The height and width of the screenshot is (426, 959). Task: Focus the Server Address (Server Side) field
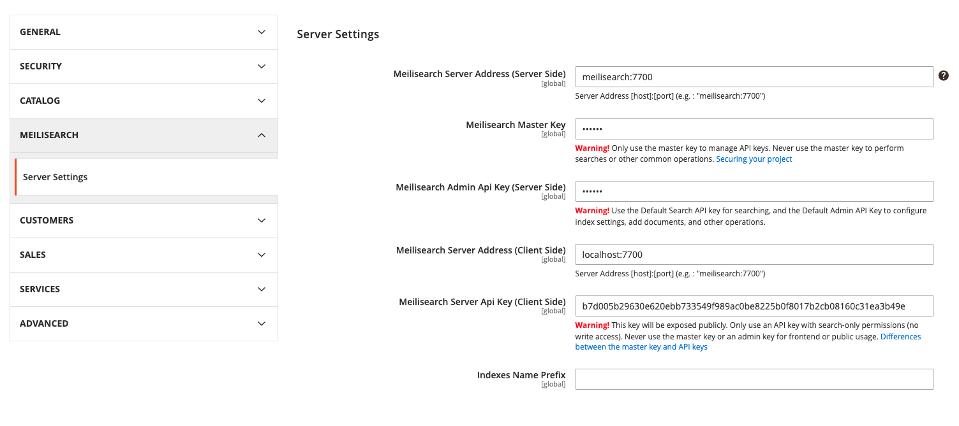tap(754, 77)
